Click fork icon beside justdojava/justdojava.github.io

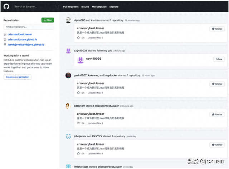5,45
